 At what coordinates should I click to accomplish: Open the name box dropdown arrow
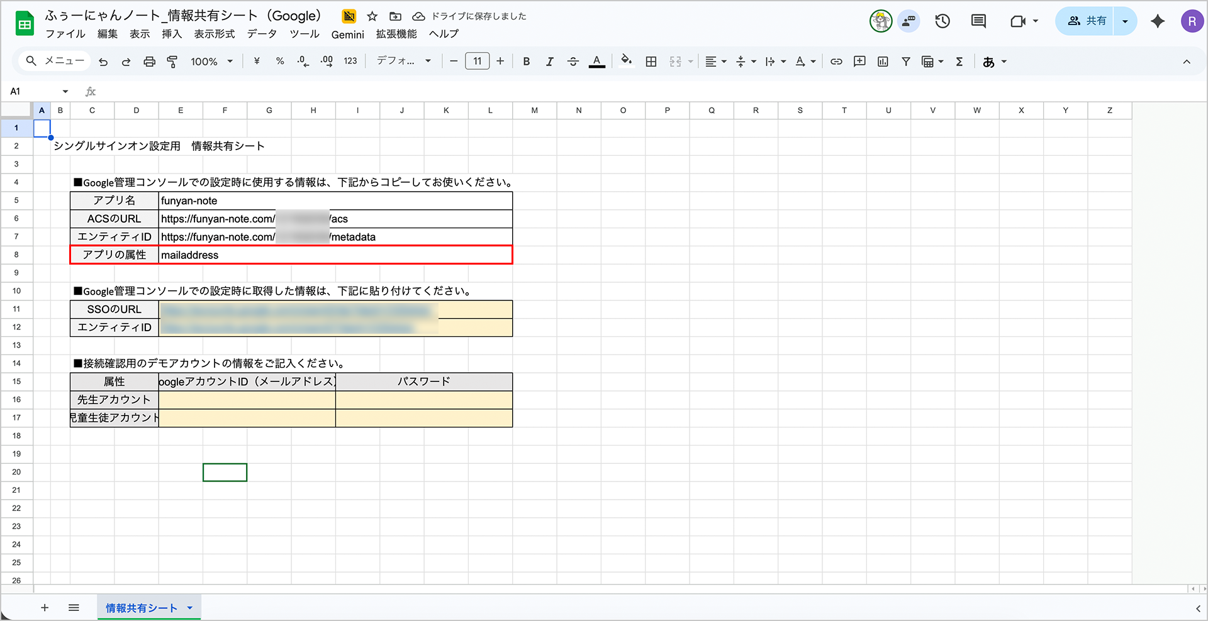click(65, 92)
